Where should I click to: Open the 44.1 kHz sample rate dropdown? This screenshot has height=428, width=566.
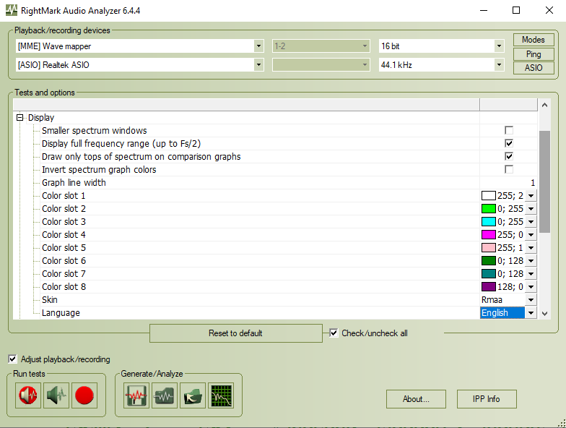499,65
